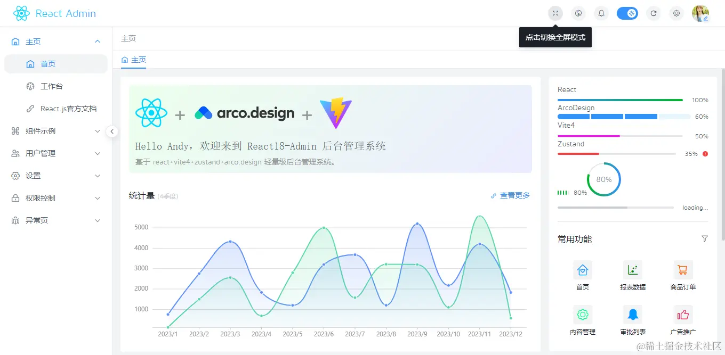This screenshot has height=355, width=725.
Task: Open settings via the header gear icon
Action: point(676,13)
